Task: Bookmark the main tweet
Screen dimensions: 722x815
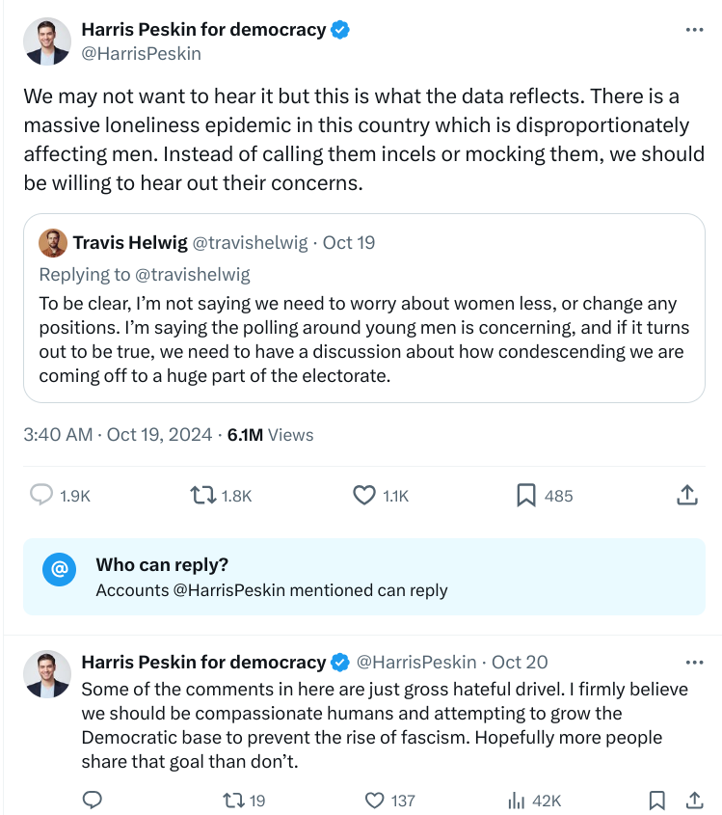Action: point(525,495)
